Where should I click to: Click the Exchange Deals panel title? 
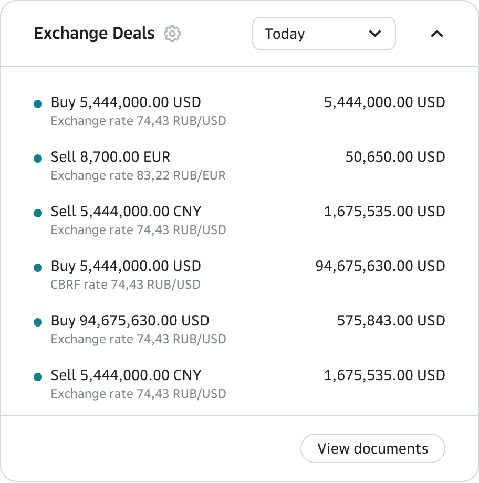94,34
